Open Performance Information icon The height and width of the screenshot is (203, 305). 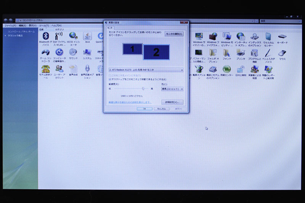pos(199,53)
